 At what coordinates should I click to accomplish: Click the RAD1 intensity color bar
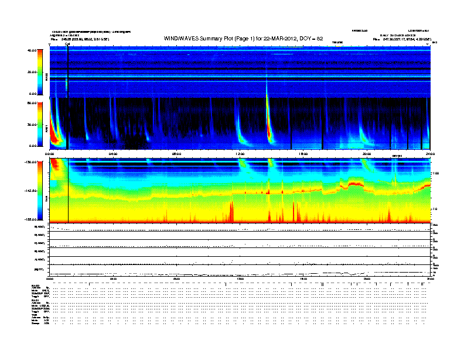40,125
